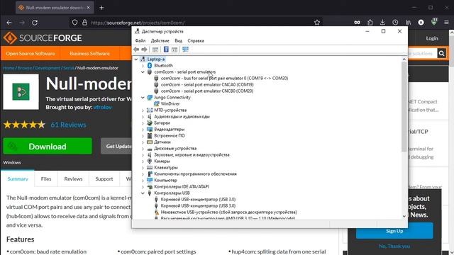454x255 pixels.
Task: Click the Device Manager help toolbar icon
Action: [166, 50]
